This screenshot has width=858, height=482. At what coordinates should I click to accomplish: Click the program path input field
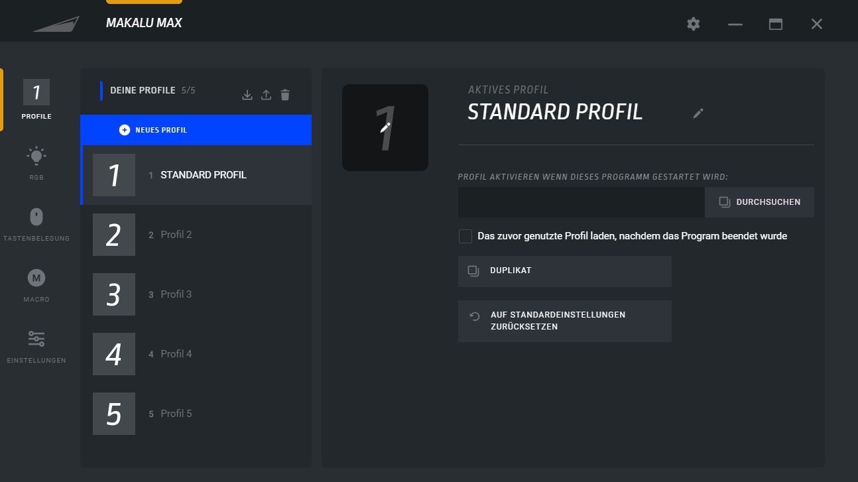[581, 202]
